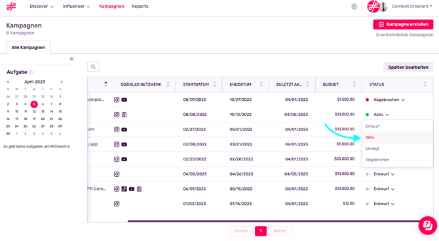Open the Reports nav item
This screenshot has height=241, width=439.
(140, 7)
